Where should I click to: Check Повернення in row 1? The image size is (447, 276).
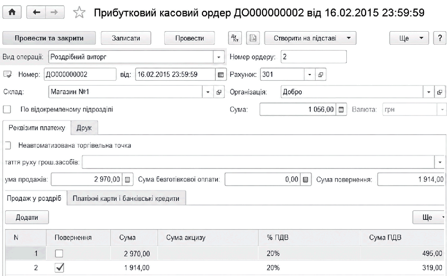59,254
